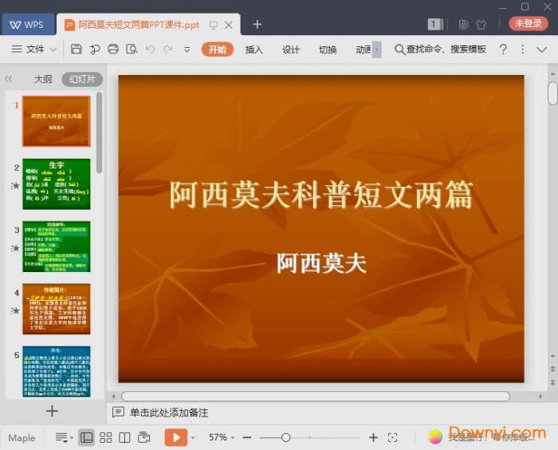Click animation star icon beside slide 4
This screenshot has height=450, width=558.
[x=15, y=310]
